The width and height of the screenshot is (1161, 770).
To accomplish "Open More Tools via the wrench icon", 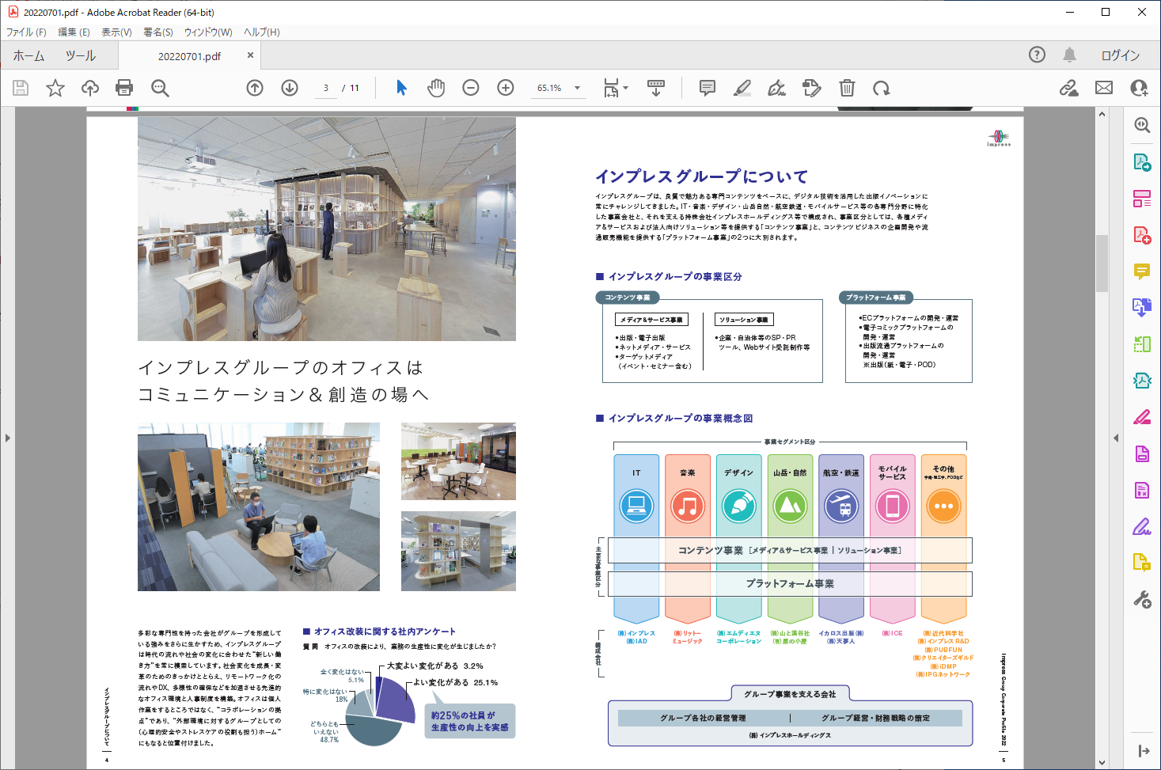I will pyautogui.click(x=1143, y=600).
